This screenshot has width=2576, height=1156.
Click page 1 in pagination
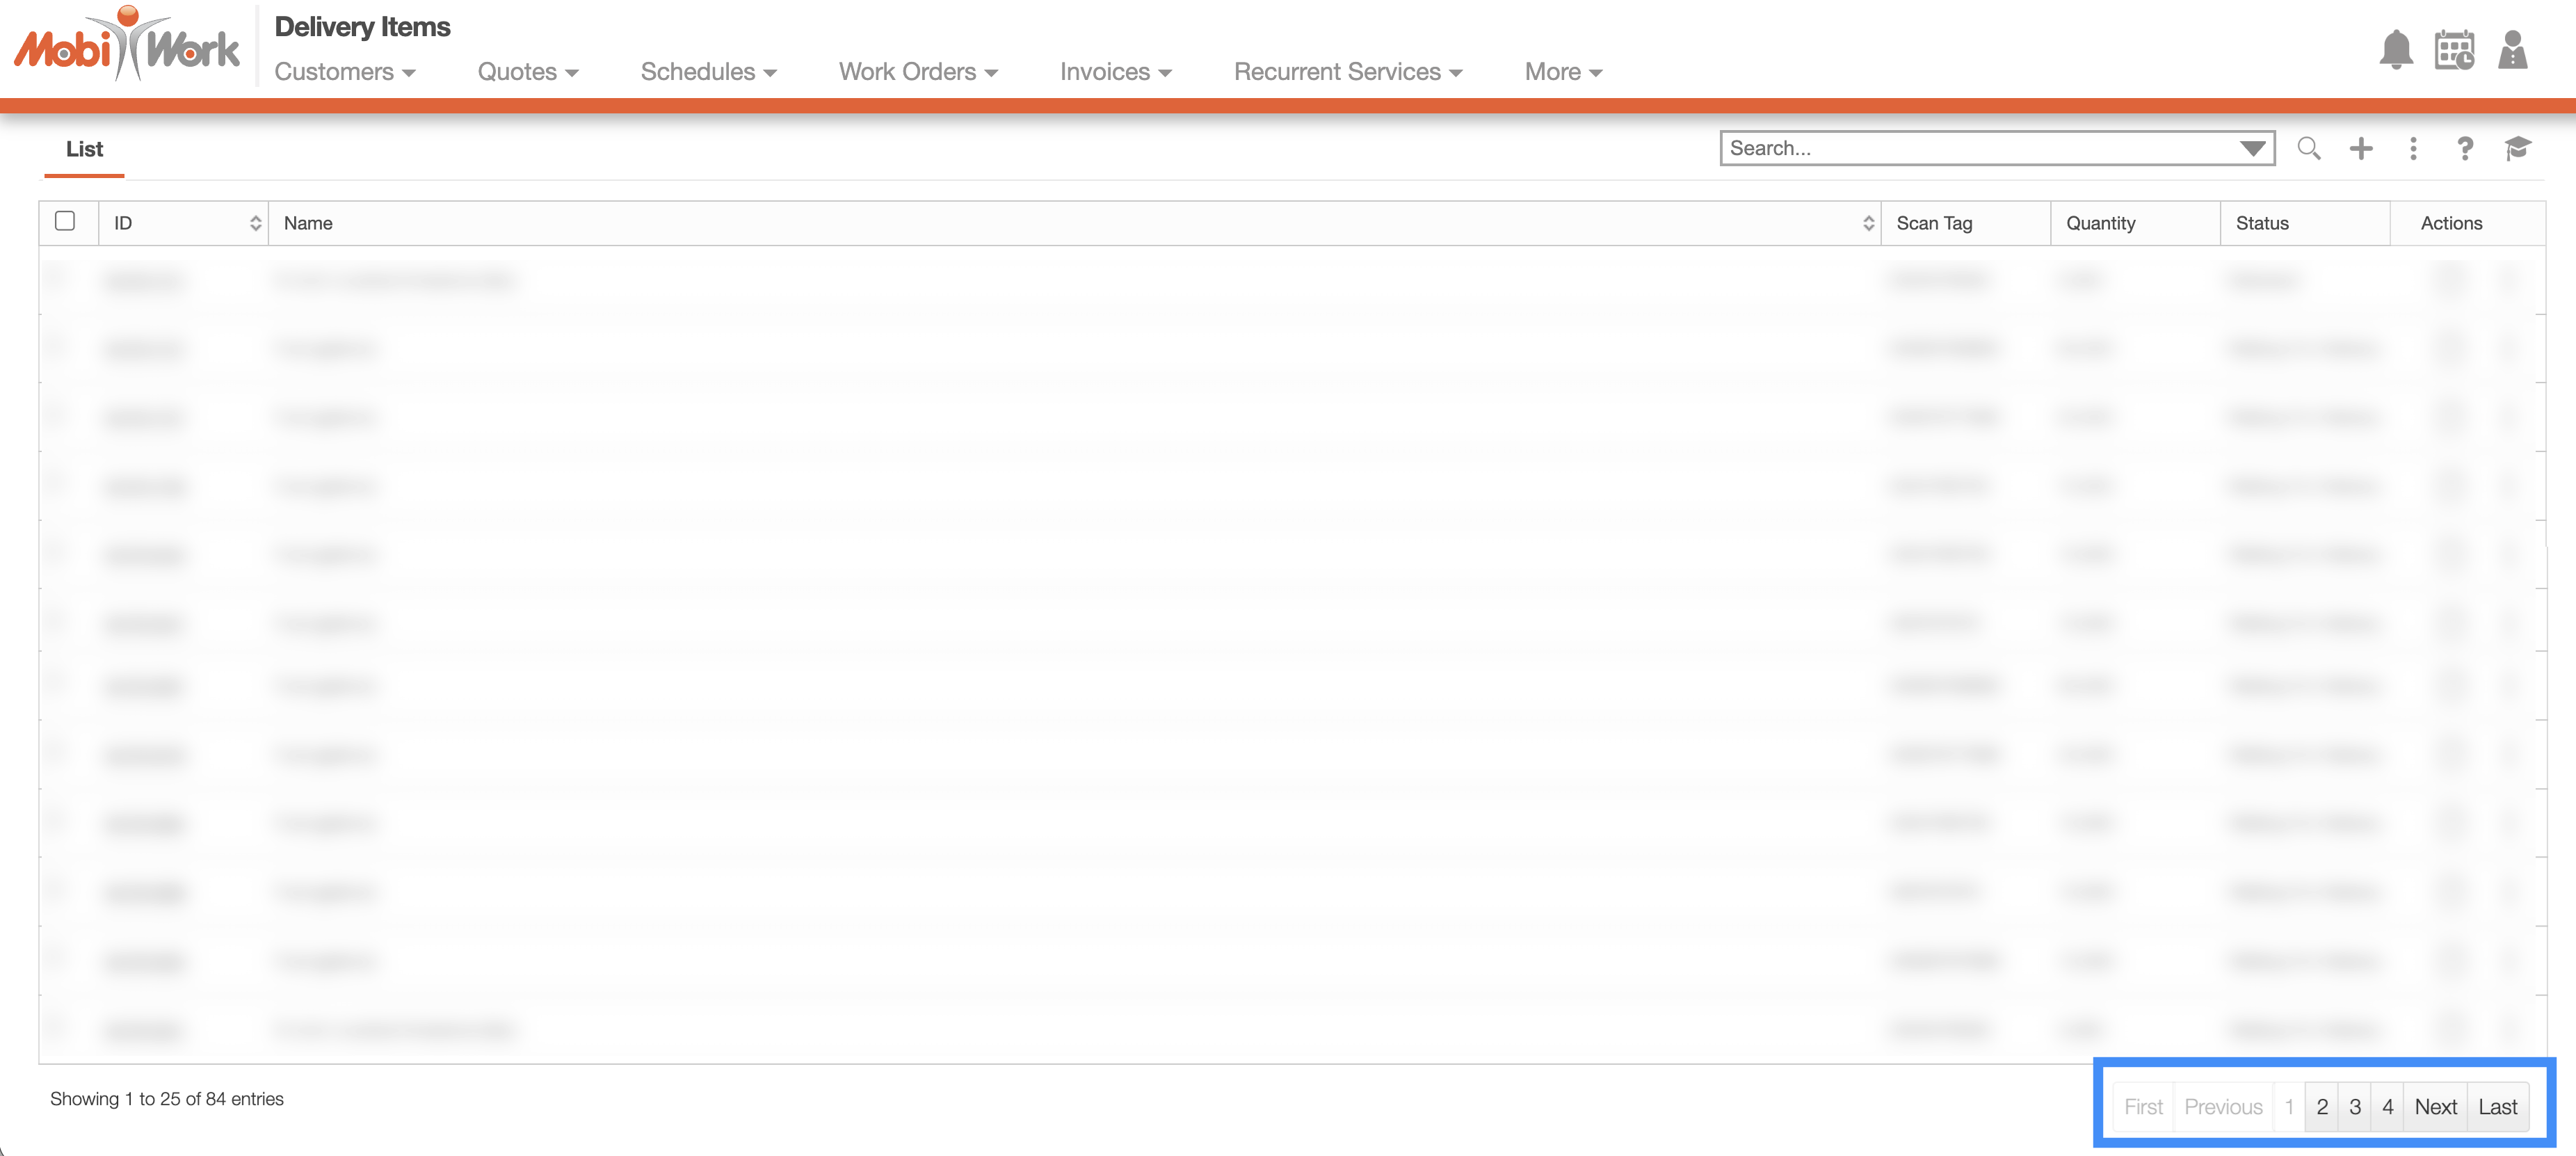[x=2289, y=1107]
